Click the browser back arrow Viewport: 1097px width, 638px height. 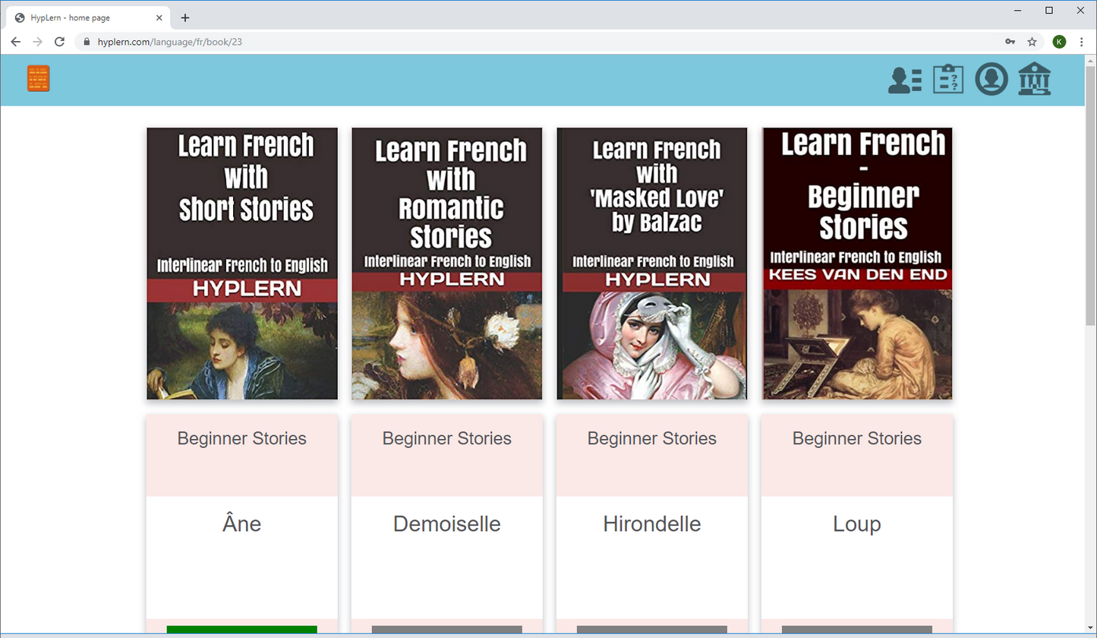(x=15, y=42)
